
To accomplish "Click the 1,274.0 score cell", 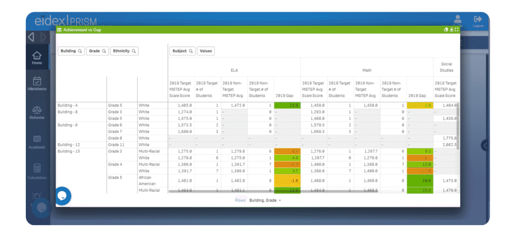I will 182,112.
